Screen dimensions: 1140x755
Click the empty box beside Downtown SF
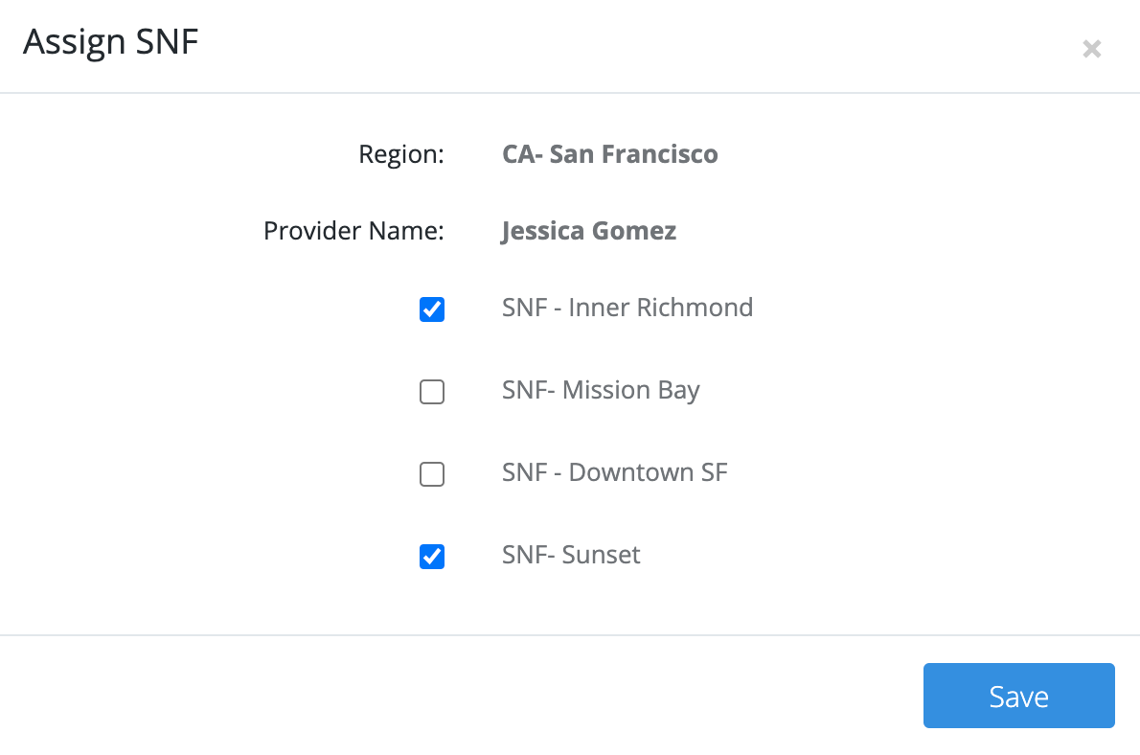point(432,474)
